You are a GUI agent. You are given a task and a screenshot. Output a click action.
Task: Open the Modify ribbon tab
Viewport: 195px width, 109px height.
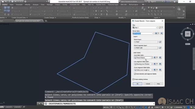point(28,5)
